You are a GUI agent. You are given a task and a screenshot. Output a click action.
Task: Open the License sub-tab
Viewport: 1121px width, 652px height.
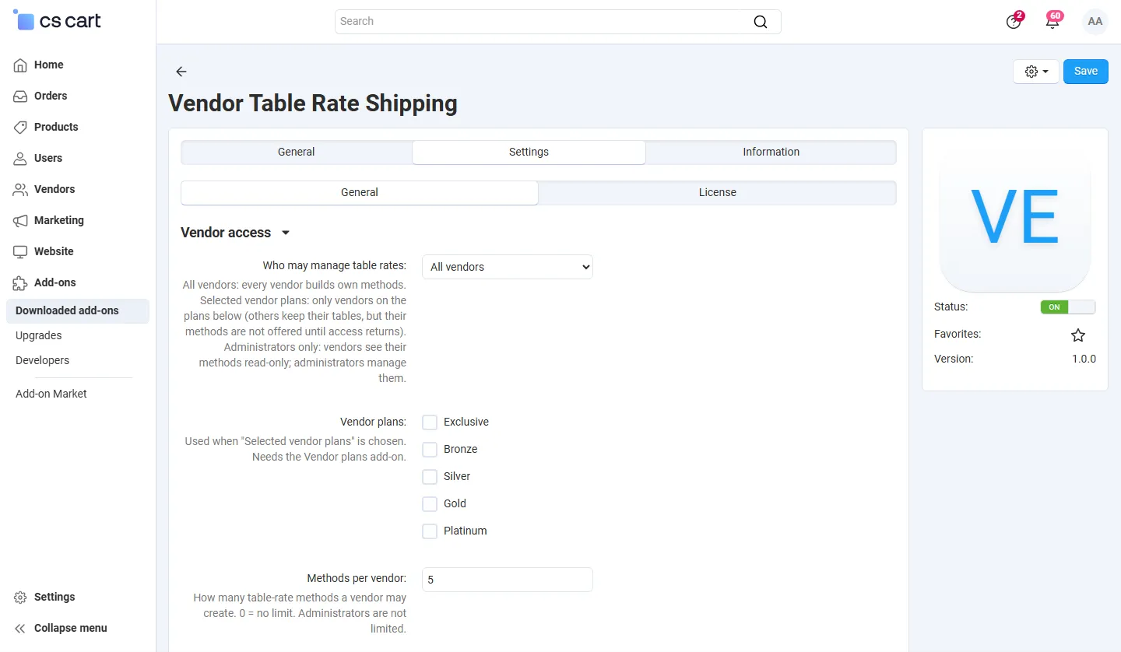pos(717,193)
